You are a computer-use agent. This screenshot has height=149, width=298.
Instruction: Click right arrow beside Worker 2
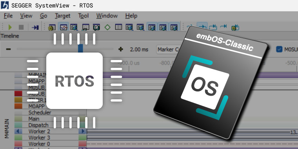(x=83, y=131)
